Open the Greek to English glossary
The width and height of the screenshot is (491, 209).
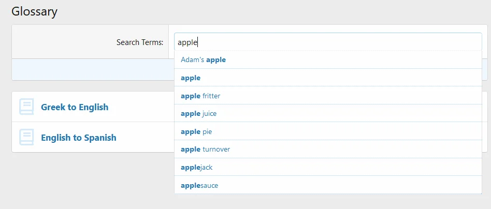(75, 107)
